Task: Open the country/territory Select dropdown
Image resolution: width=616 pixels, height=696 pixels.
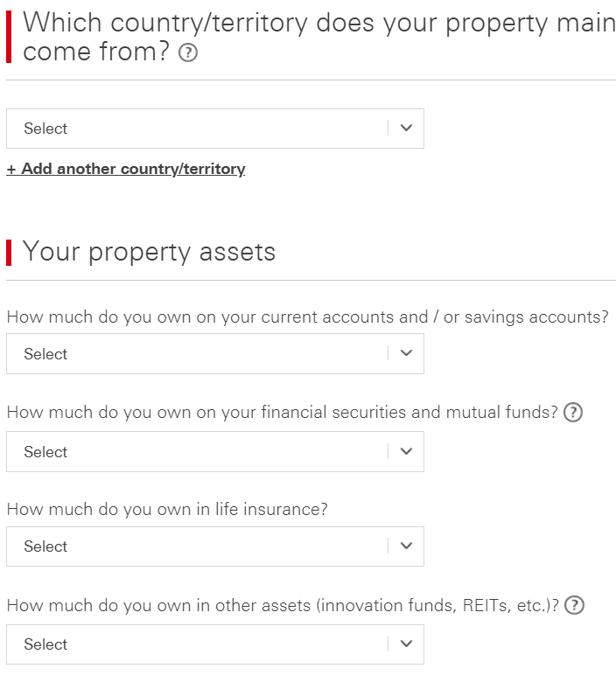Action: click(x=215, y=129)
